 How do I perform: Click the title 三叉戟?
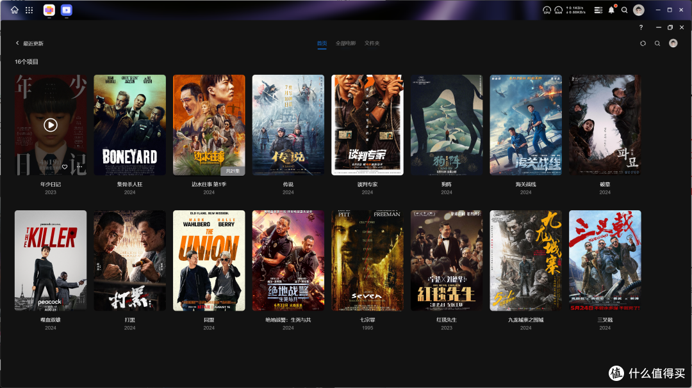(605, 320)
